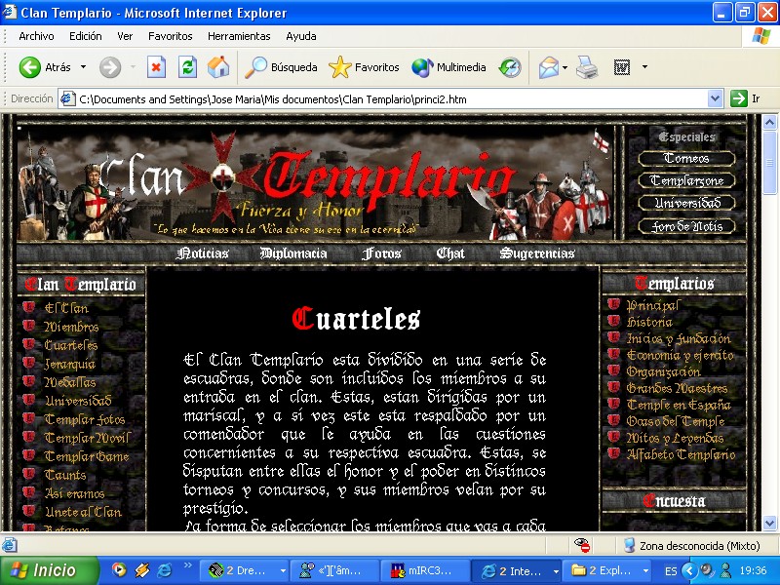Viewport: 780px width, 585px height.
Task: Open the Herramientas menu
Action: [x=239, y=36]
